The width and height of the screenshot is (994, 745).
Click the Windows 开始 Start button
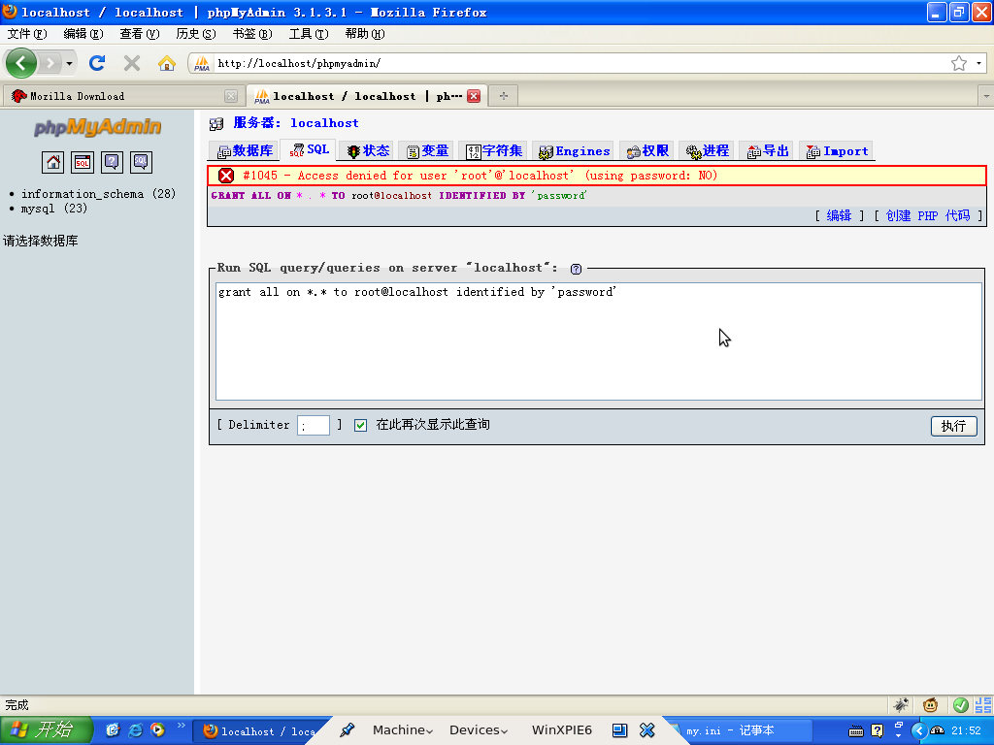pos(46,730)
